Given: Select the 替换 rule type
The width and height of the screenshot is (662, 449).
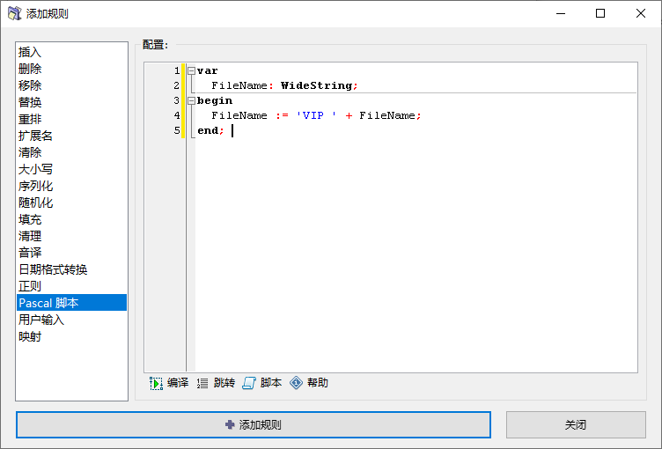Looking at the screenshot, I should (x=71, y=102).
